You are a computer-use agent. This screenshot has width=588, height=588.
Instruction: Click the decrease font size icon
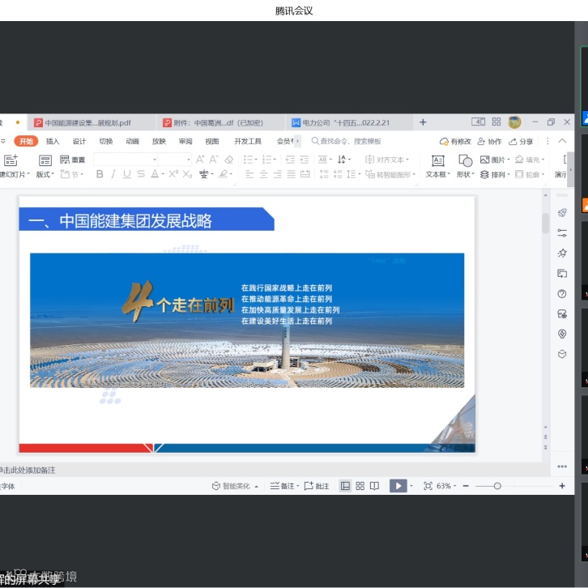[x=214, y=160]
